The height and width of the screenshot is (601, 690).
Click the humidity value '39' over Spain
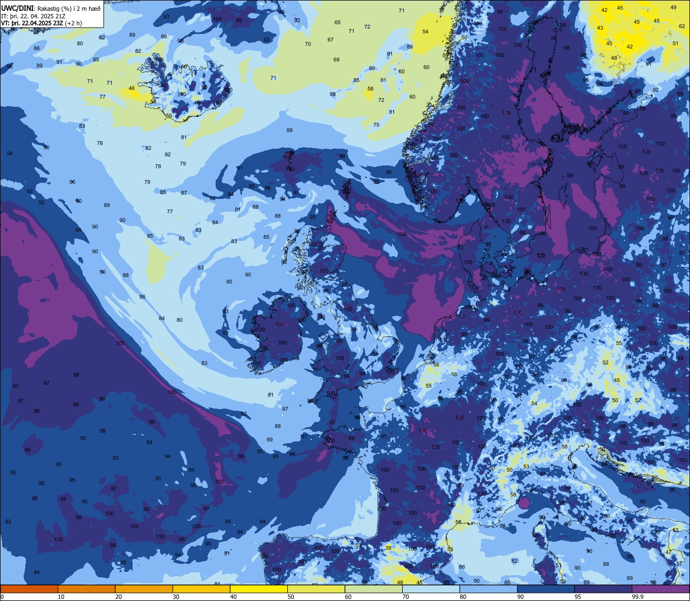(x=388, y=548)
